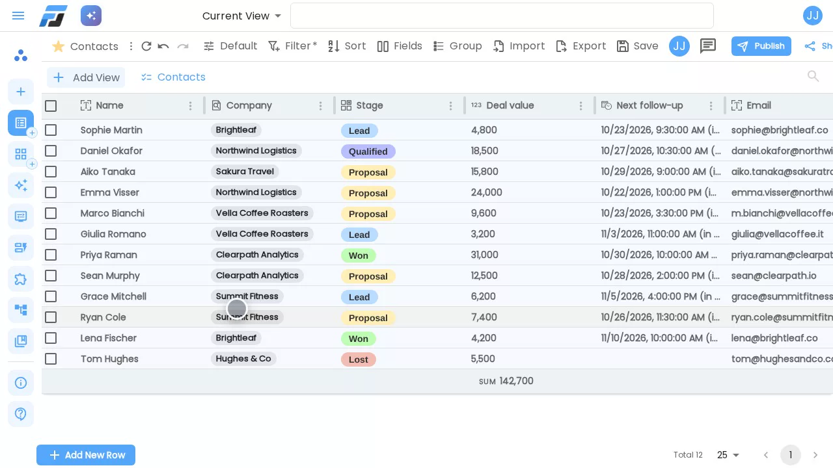This screenshot has height=468, width=833.
Task: Open the form screen sidebar icon
Action: [x=21, y=216]
